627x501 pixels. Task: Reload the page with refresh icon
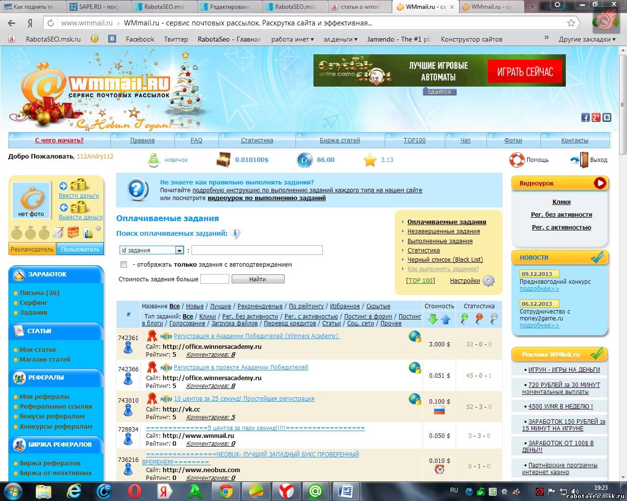pos(50,23)
